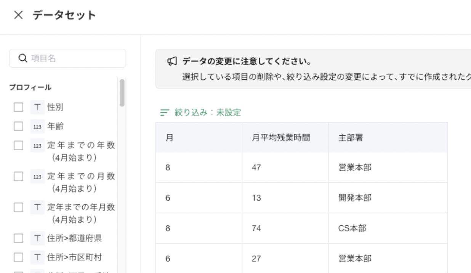
Task: Click the 月平均残業時間 column header
Action: (x=280, y=138)
